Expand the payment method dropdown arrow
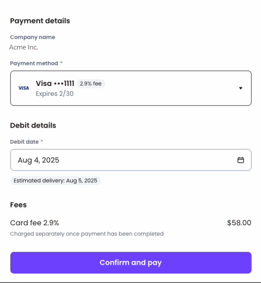Image resolution: width=261 pixels, height=283 pixels. click(241, 88)
